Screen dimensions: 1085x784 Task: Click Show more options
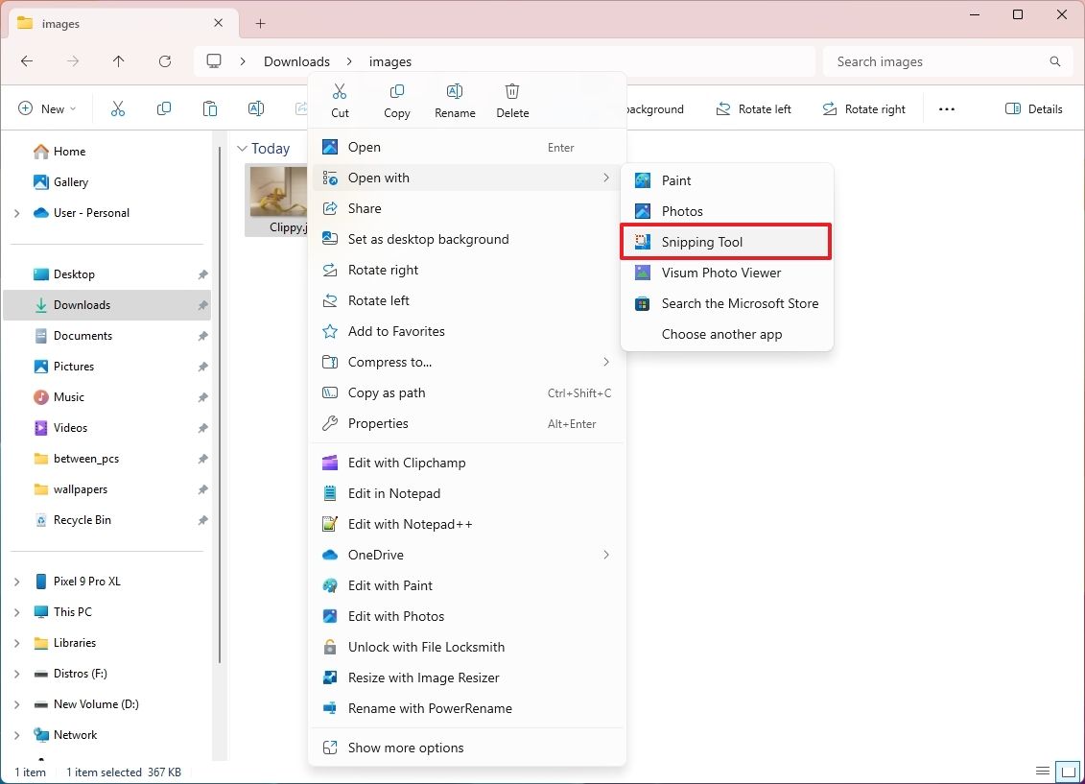(406, 747)
